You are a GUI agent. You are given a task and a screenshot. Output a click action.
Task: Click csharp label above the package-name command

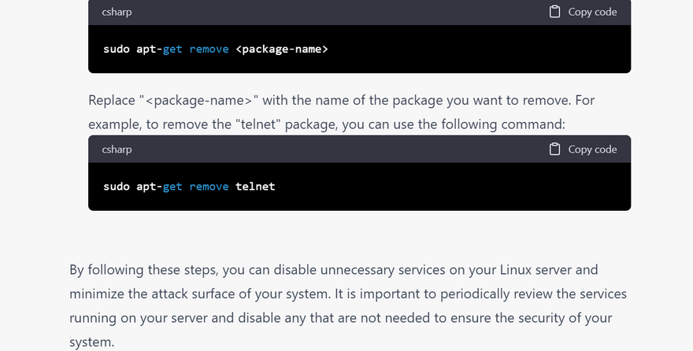[117, 12]
